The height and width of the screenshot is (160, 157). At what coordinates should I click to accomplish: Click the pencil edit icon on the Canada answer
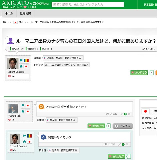coord(120,144)
